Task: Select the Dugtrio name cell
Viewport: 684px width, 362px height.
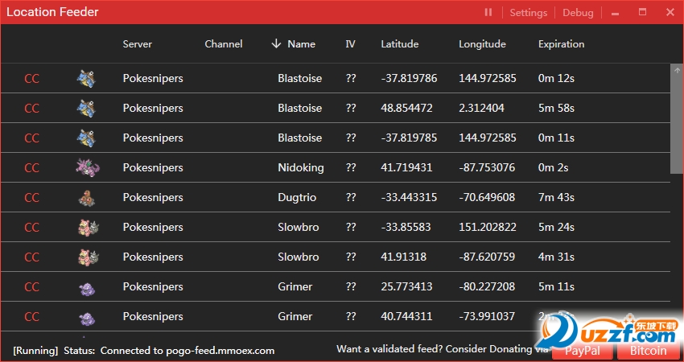Action: click(297, 198)
